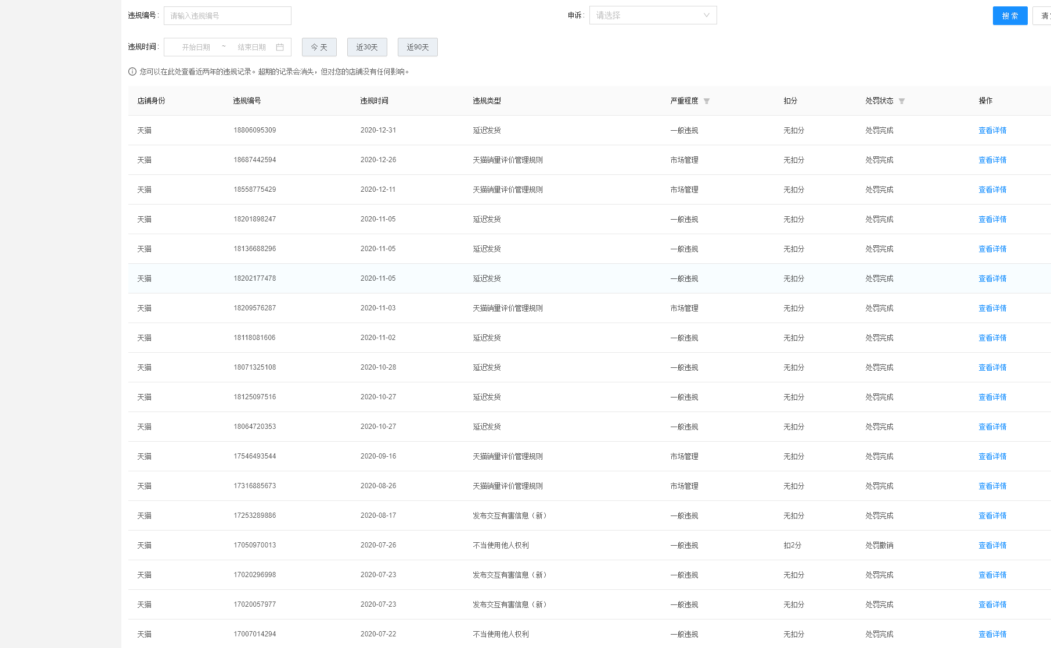
Task: View details for violation 18558775429
Action: 992,189
